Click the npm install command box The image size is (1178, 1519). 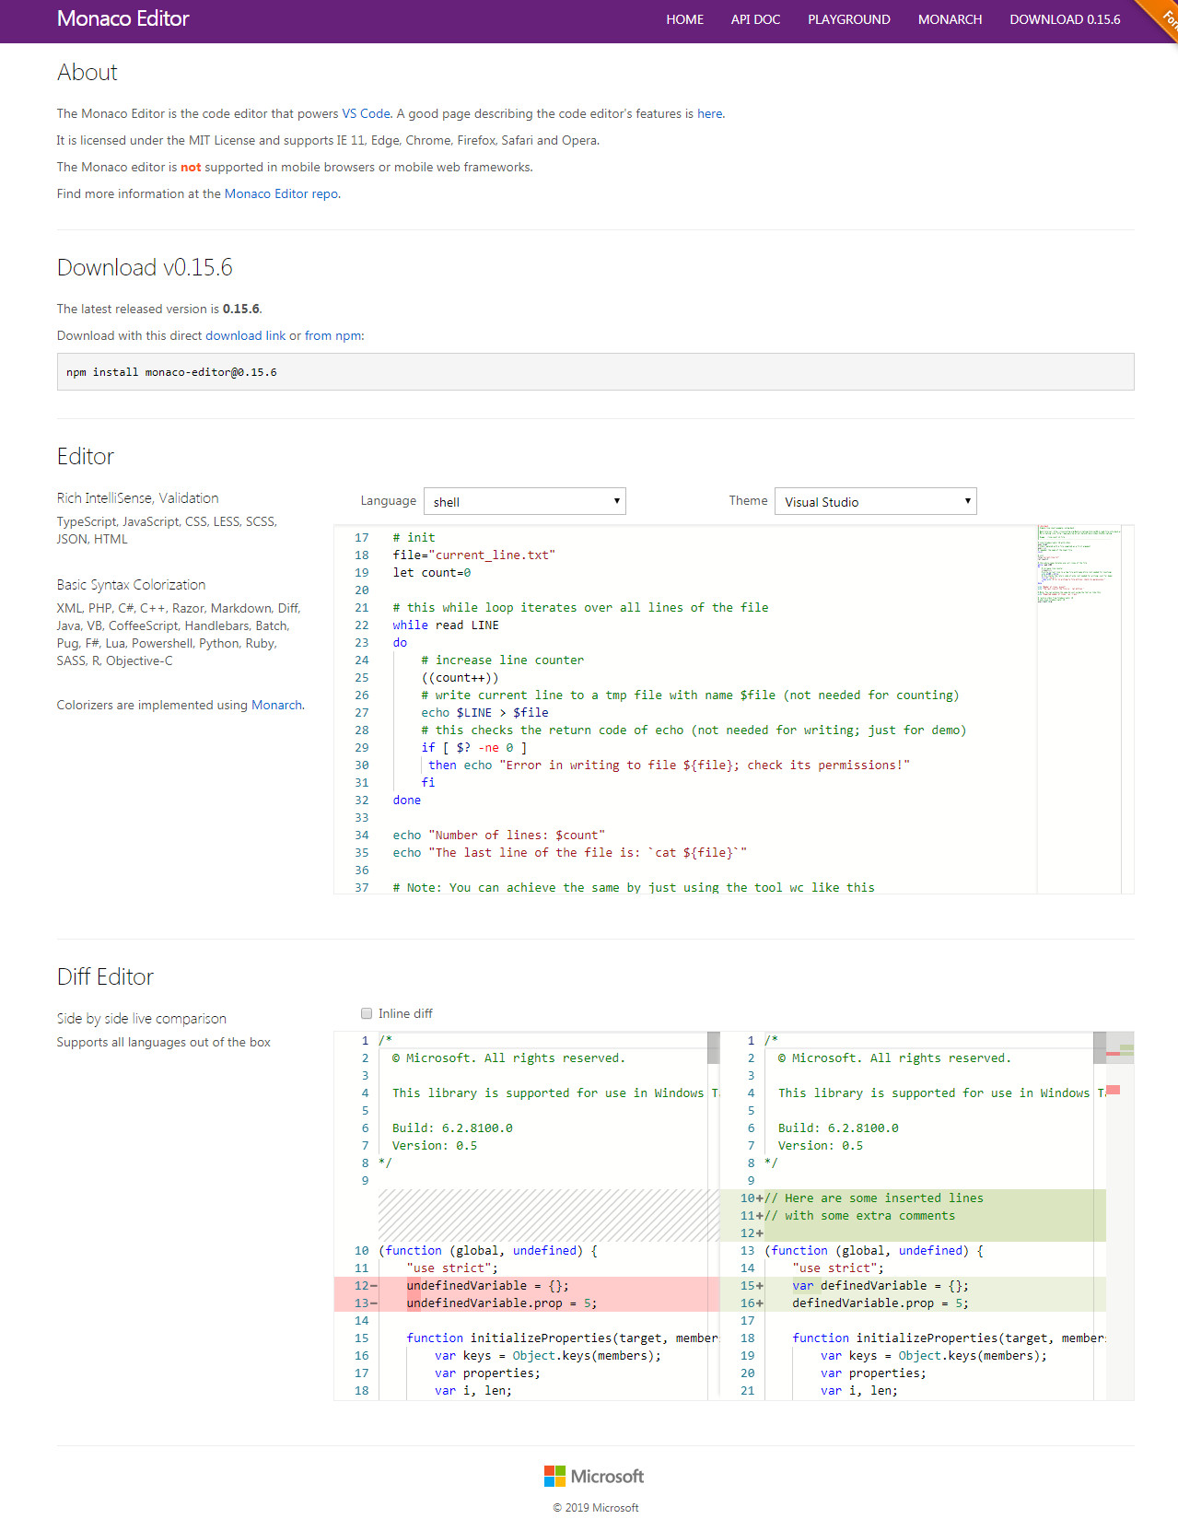click(595, 372)
